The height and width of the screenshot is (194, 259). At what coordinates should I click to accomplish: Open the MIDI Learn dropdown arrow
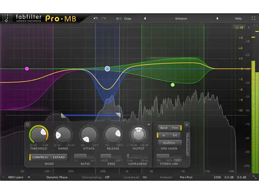tap(29, 177)
